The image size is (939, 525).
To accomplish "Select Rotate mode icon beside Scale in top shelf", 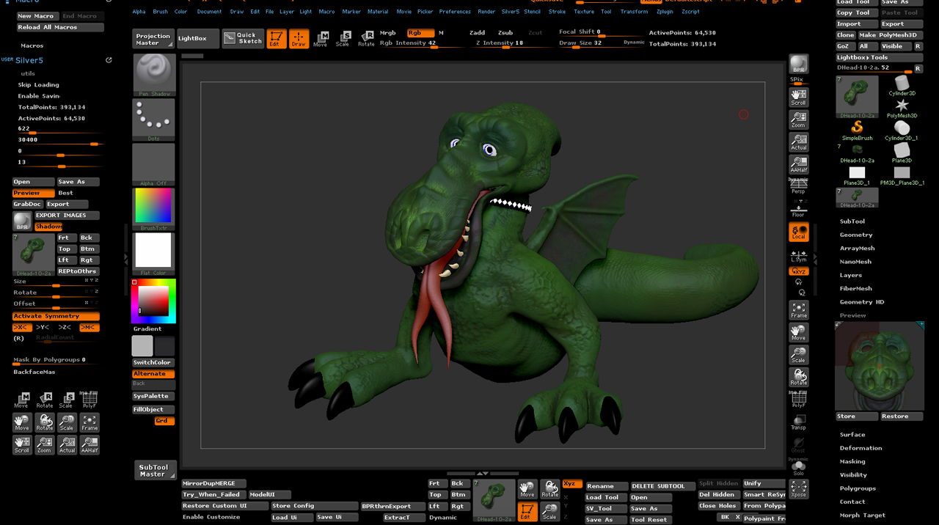I will [365, 39].
